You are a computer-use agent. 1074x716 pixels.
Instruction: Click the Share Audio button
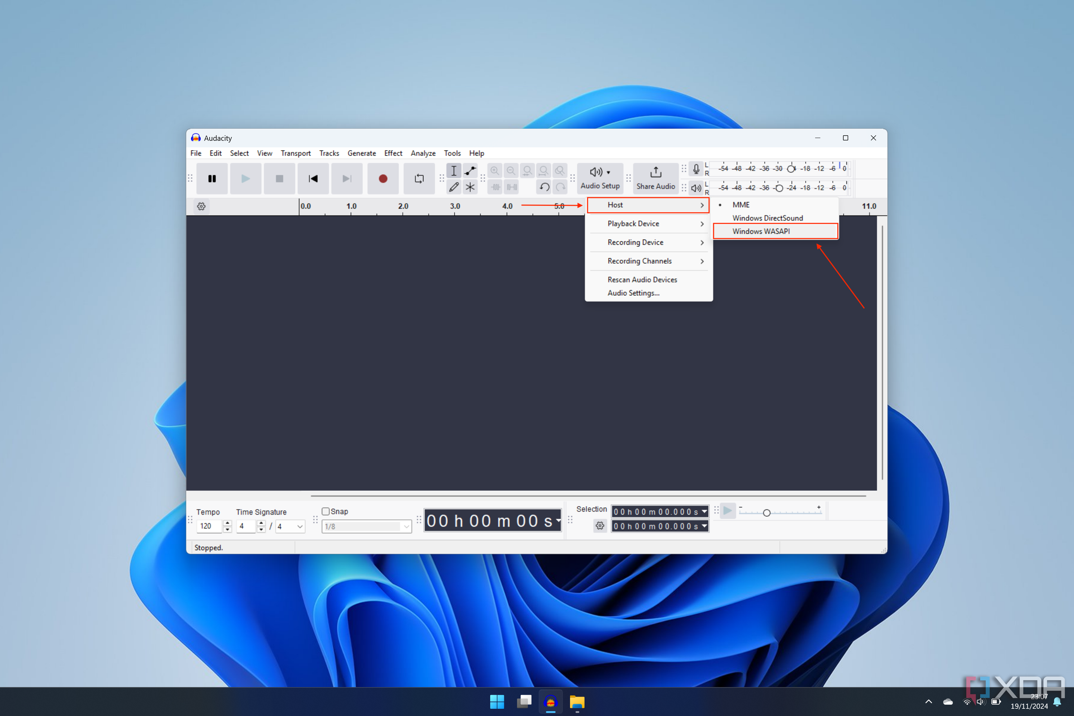point(655,177)
